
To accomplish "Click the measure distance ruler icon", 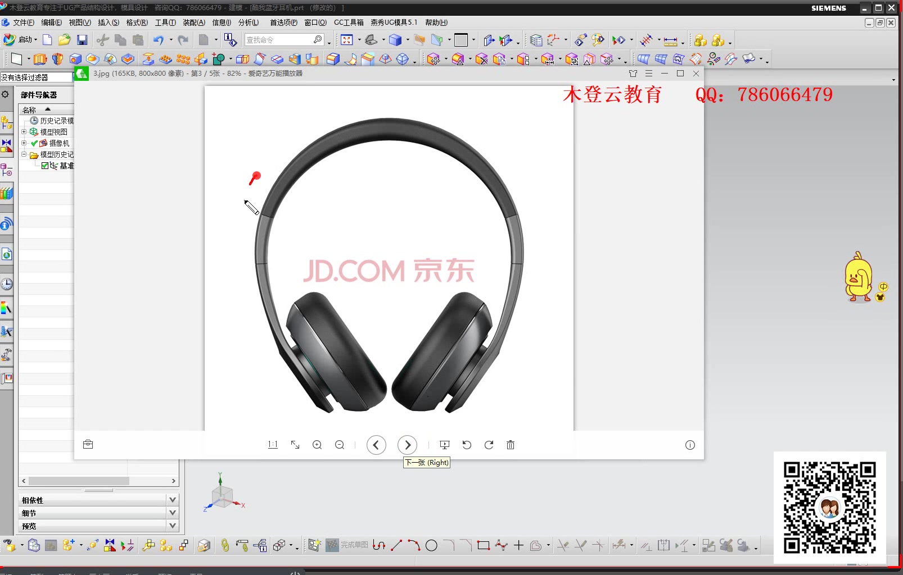I will pyautogui.click(x=670, y=40).
